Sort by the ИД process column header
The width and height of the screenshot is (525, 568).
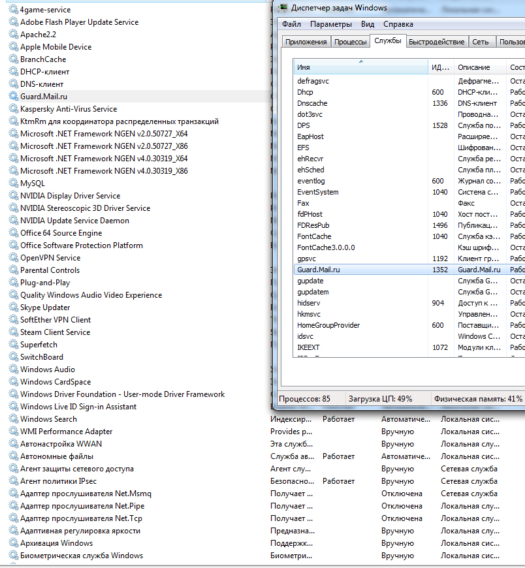(441, 67)
